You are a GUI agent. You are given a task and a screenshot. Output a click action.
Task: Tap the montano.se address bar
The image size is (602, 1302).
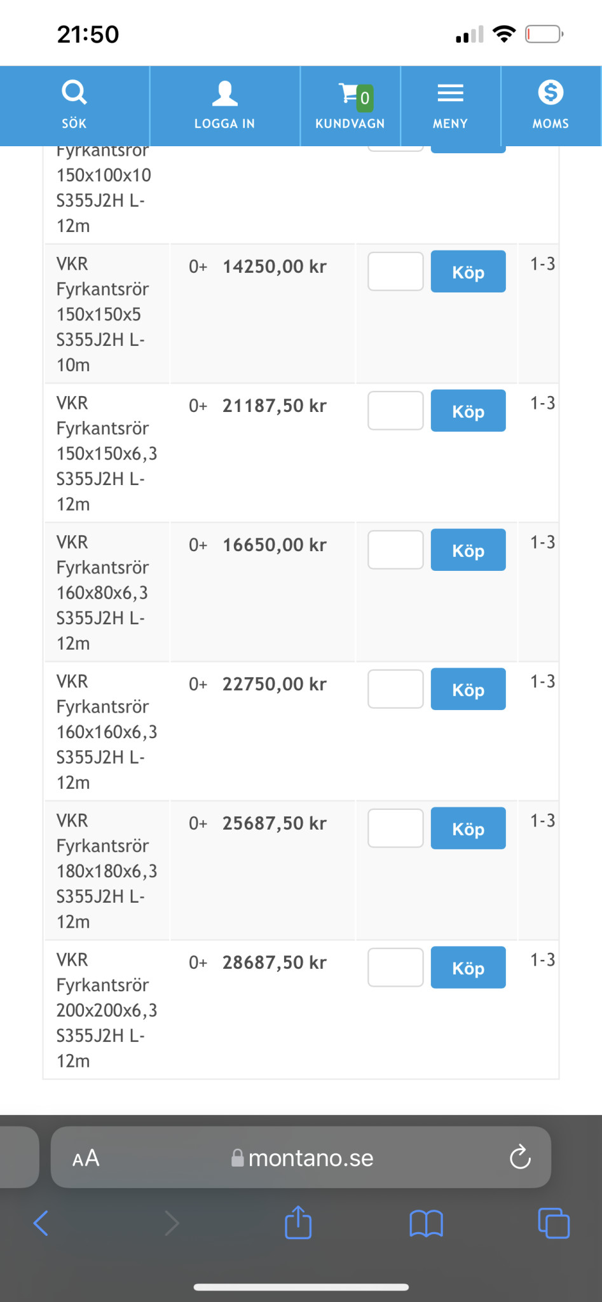(x=310, y=1158)
